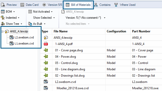Sort by the File Name column header

(x=61, y=31)
